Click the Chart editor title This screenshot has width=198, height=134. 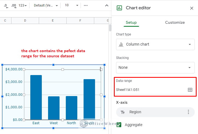point(138,8)
